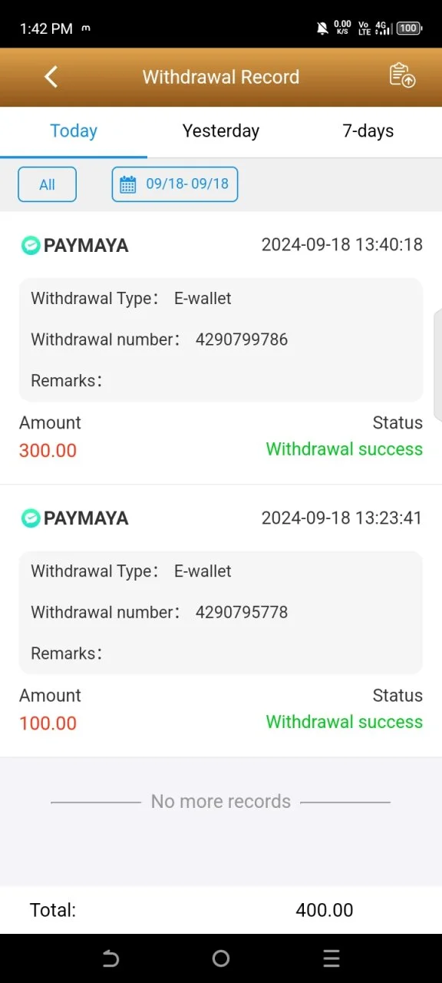The height and width of the screenshot is (983, 442).
Task: Tap the back arrow in header
Action: pos(51,77)
